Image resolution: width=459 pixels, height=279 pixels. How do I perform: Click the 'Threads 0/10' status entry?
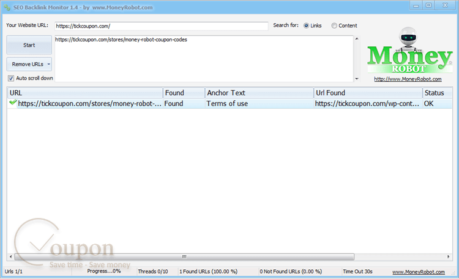click(153, 272)
